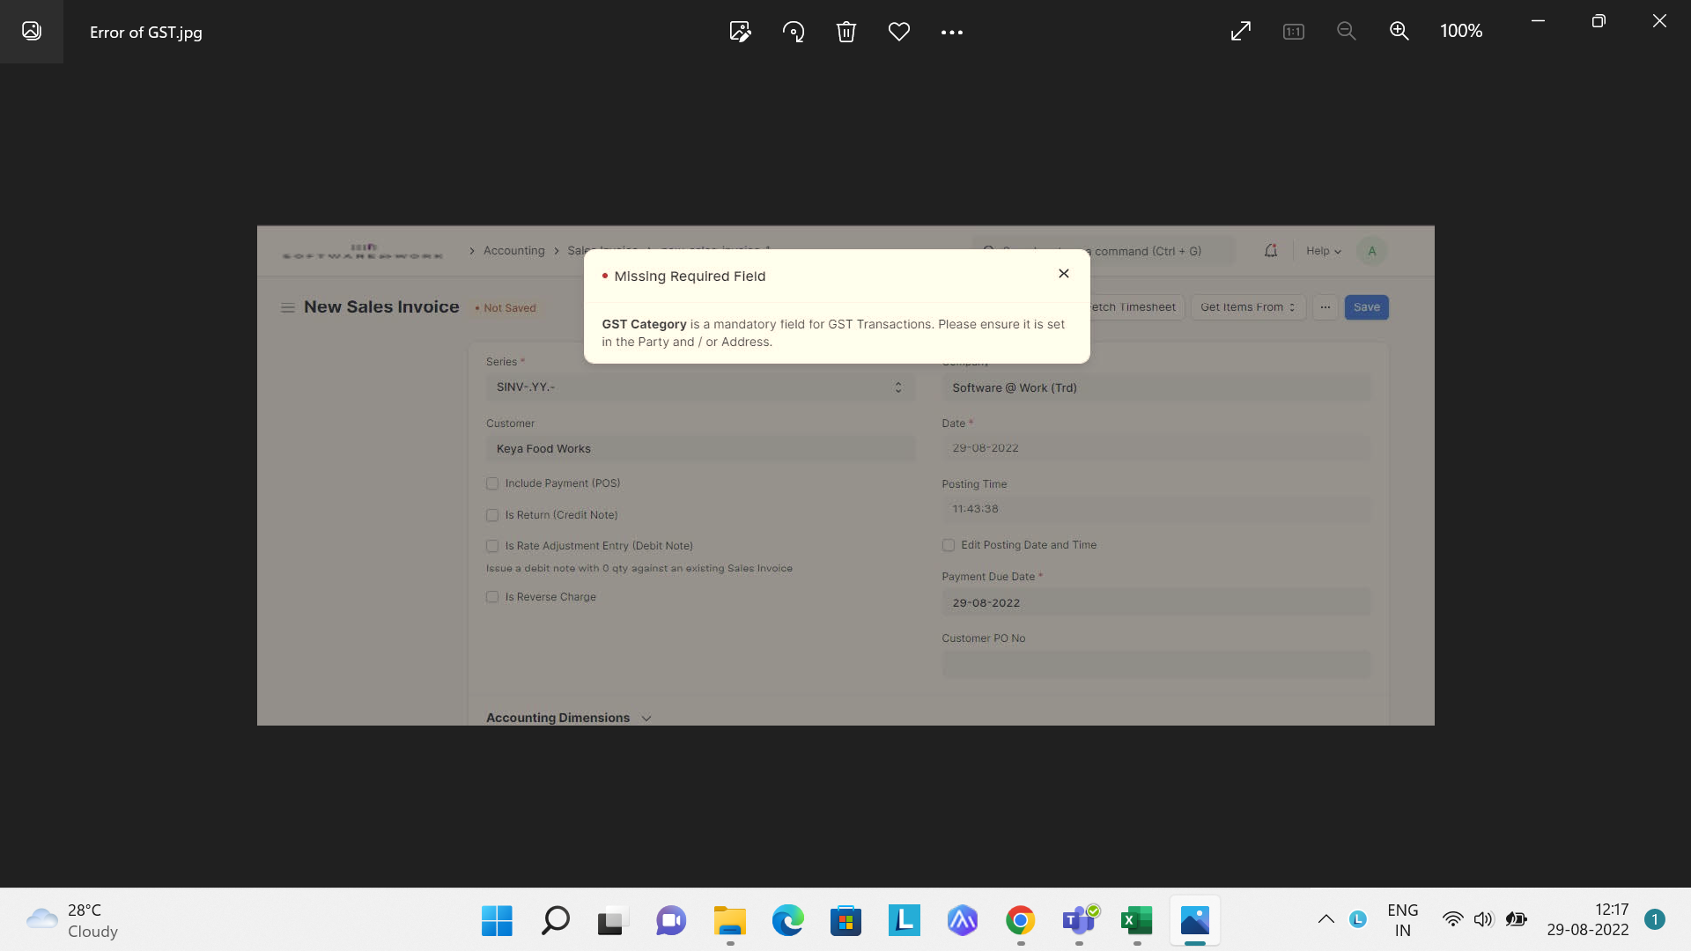Edit the image with the pencil tool

740,32
